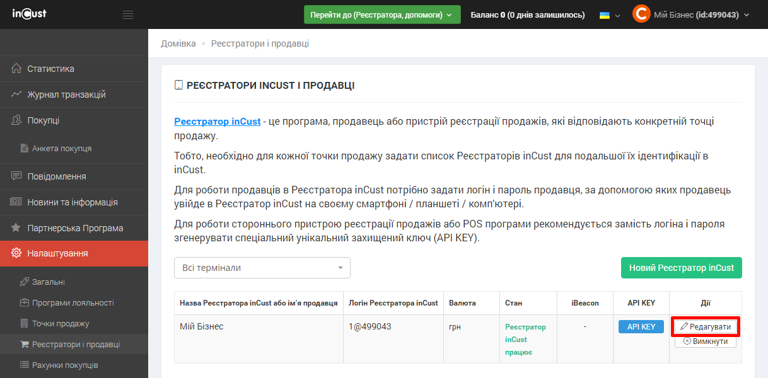Open the language flag dropdown

tap(609, 15)
